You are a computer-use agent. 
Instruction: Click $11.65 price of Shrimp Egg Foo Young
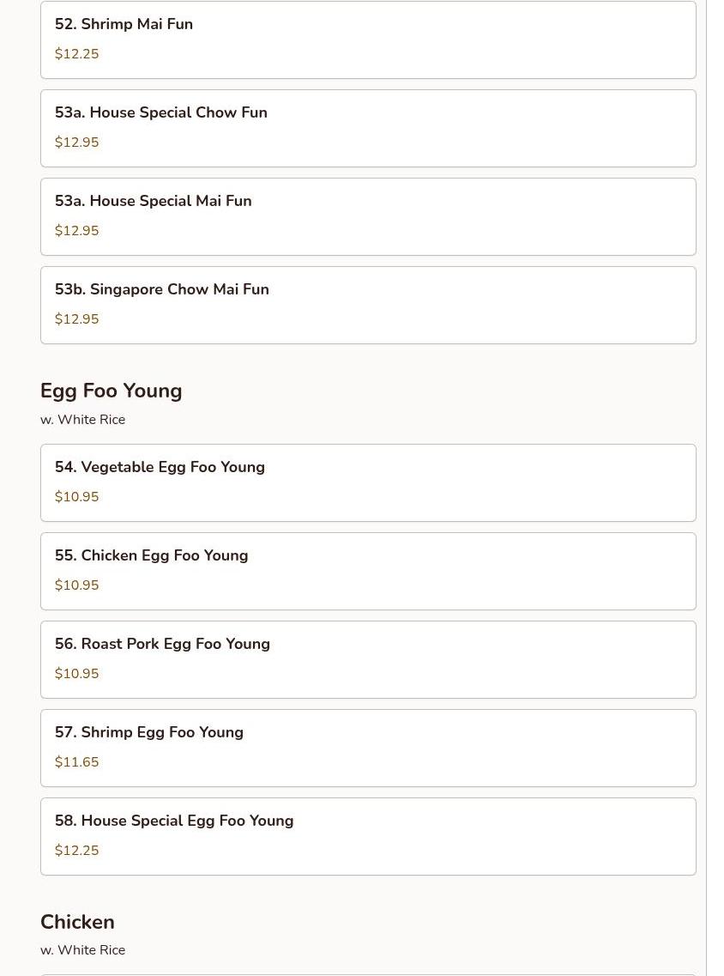tap(76, 762)
